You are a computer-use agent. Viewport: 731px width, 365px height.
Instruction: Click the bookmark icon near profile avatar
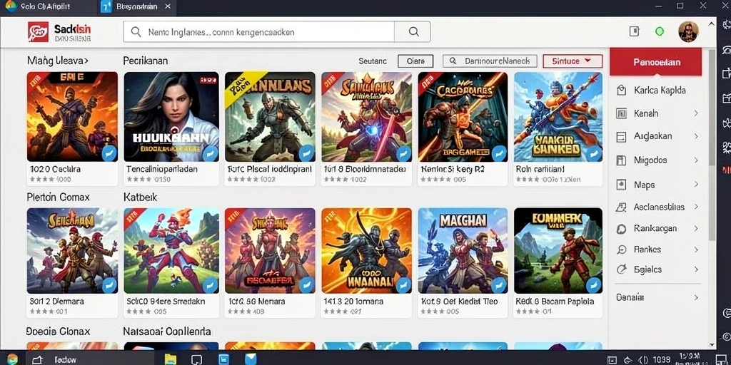tap(634, 31)
